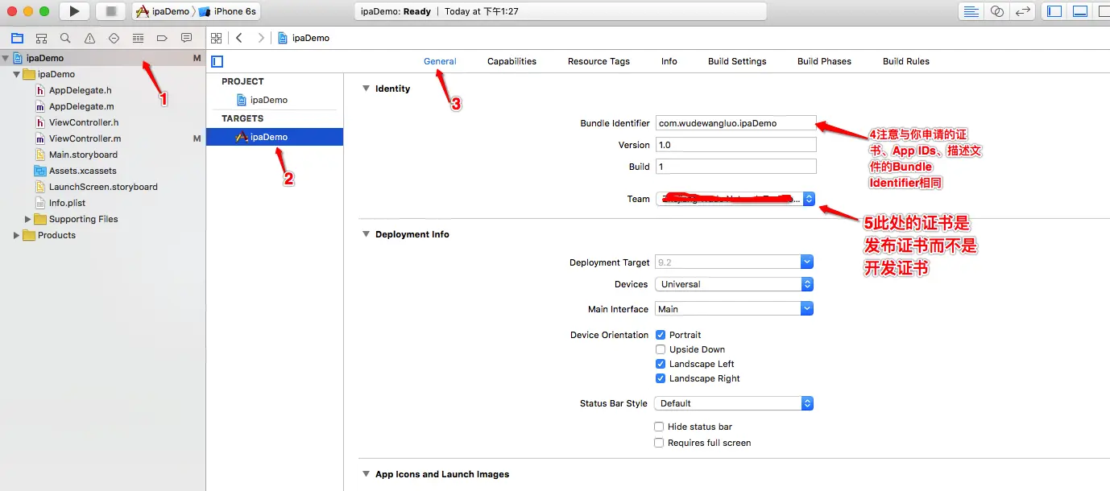Open Main.storyboard file
The image size is (1110, 491).
coord(83,155)
